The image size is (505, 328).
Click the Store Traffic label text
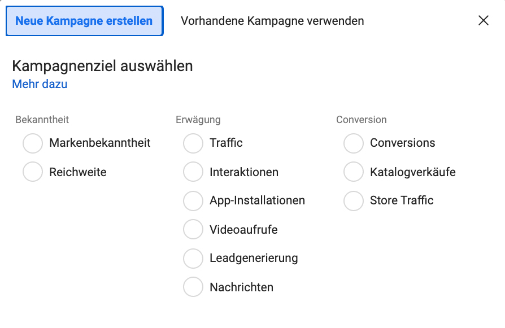coord(402,200)
